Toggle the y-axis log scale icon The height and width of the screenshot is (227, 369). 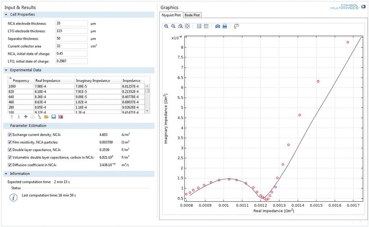point(206,26)
